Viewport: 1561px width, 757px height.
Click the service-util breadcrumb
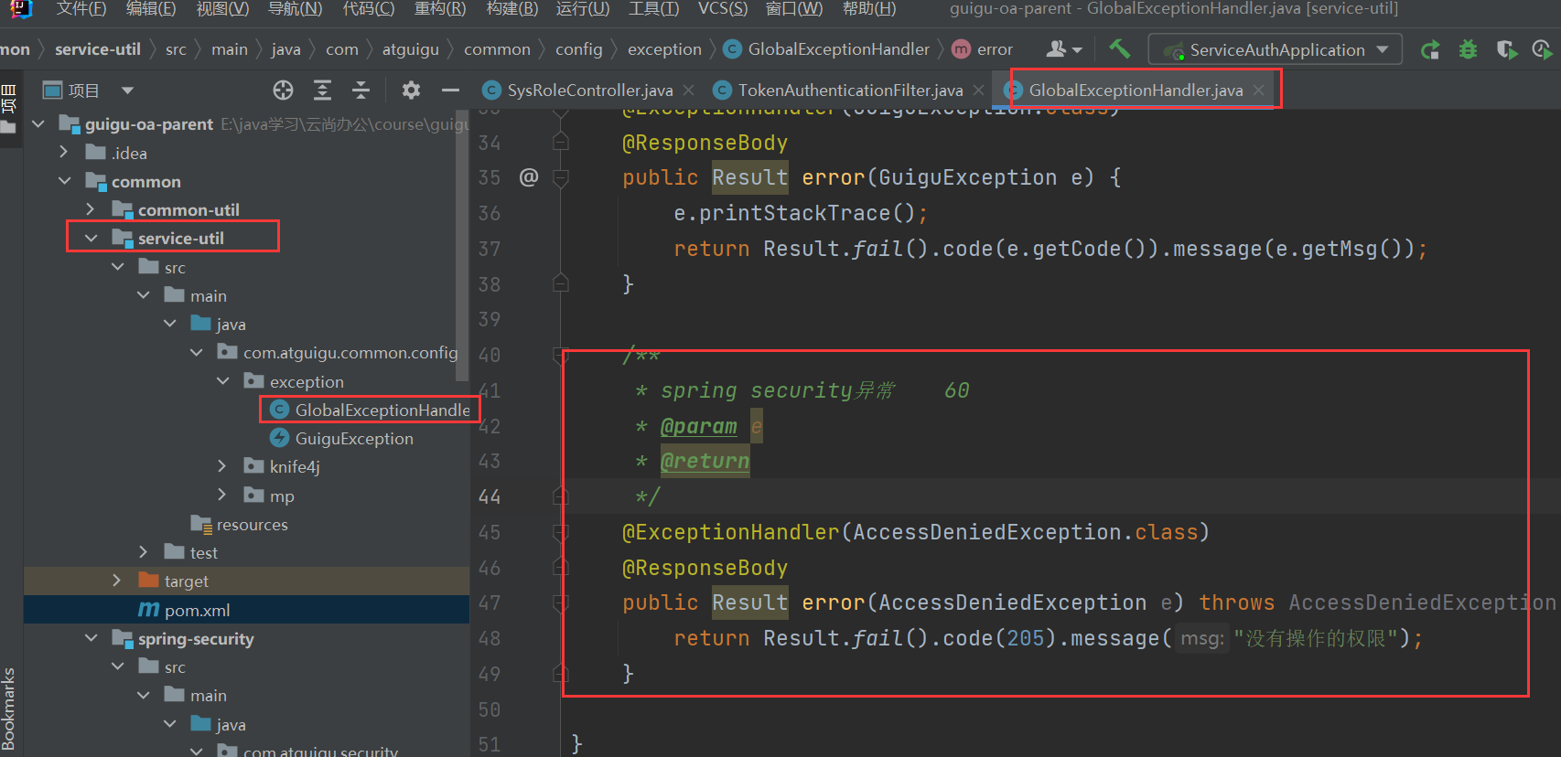click(98, 49)
